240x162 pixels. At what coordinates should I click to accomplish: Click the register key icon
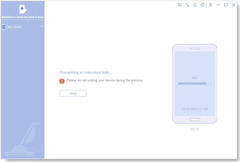point(187,5)
